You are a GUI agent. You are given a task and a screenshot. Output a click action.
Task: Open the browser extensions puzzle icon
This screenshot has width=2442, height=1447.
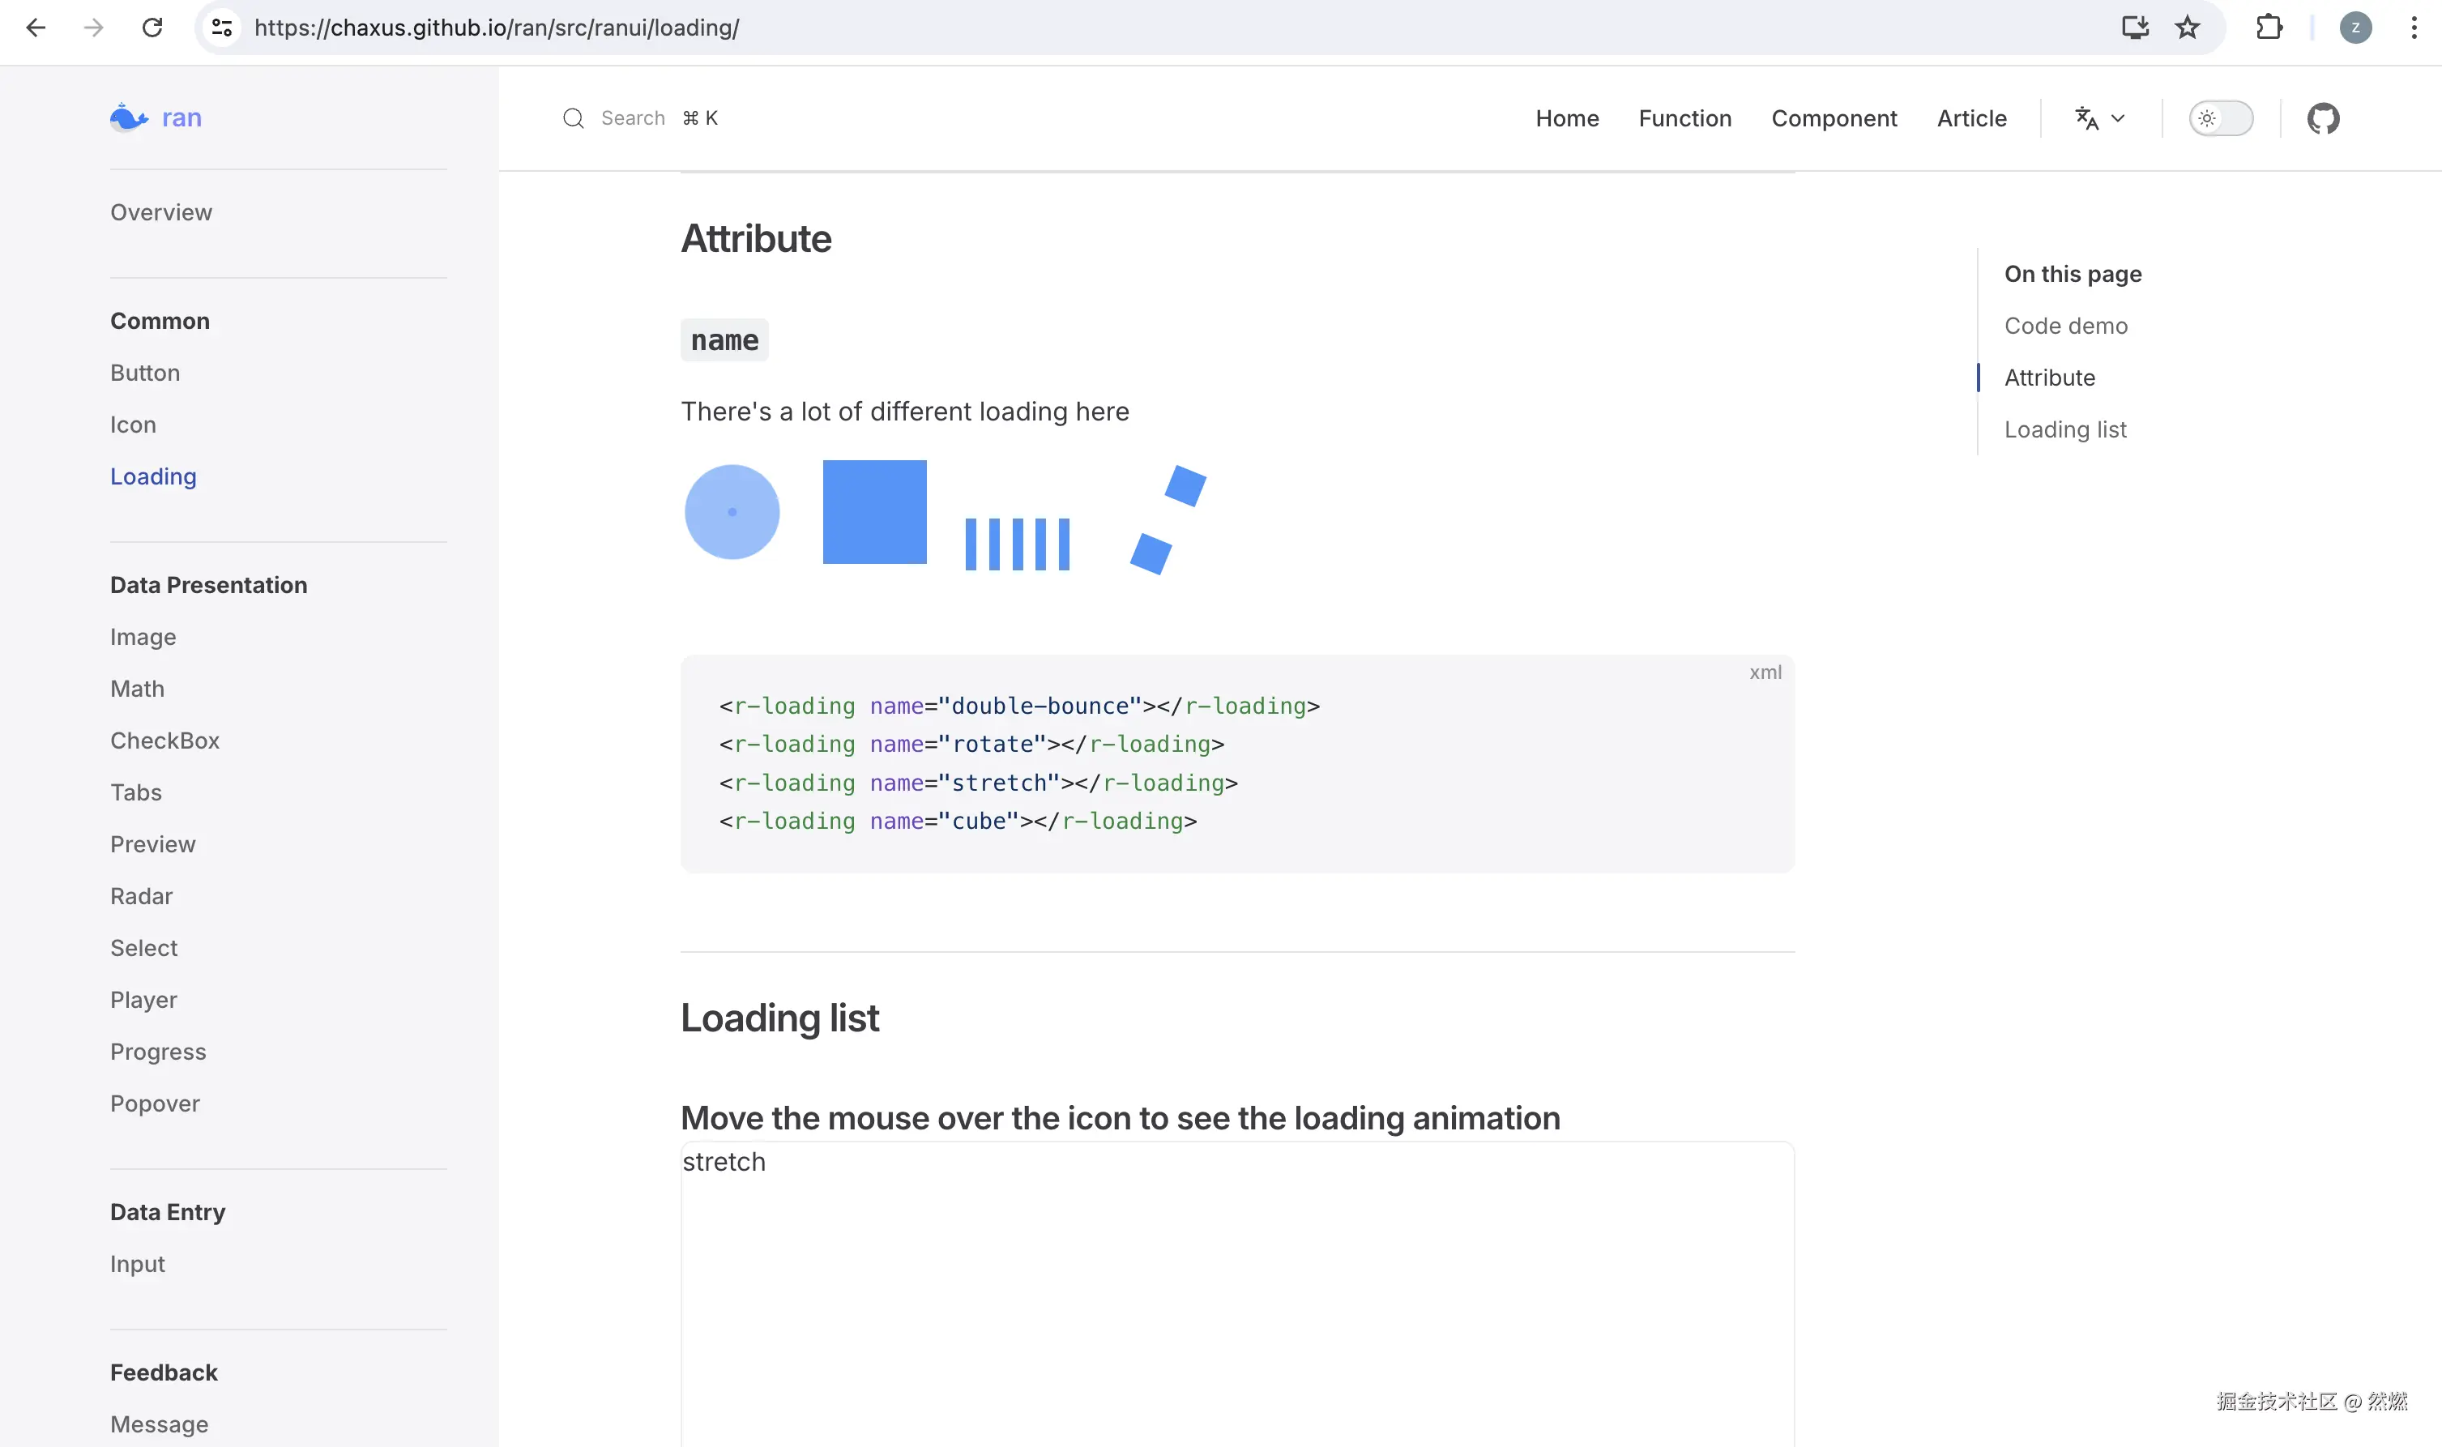(2269, 28)
